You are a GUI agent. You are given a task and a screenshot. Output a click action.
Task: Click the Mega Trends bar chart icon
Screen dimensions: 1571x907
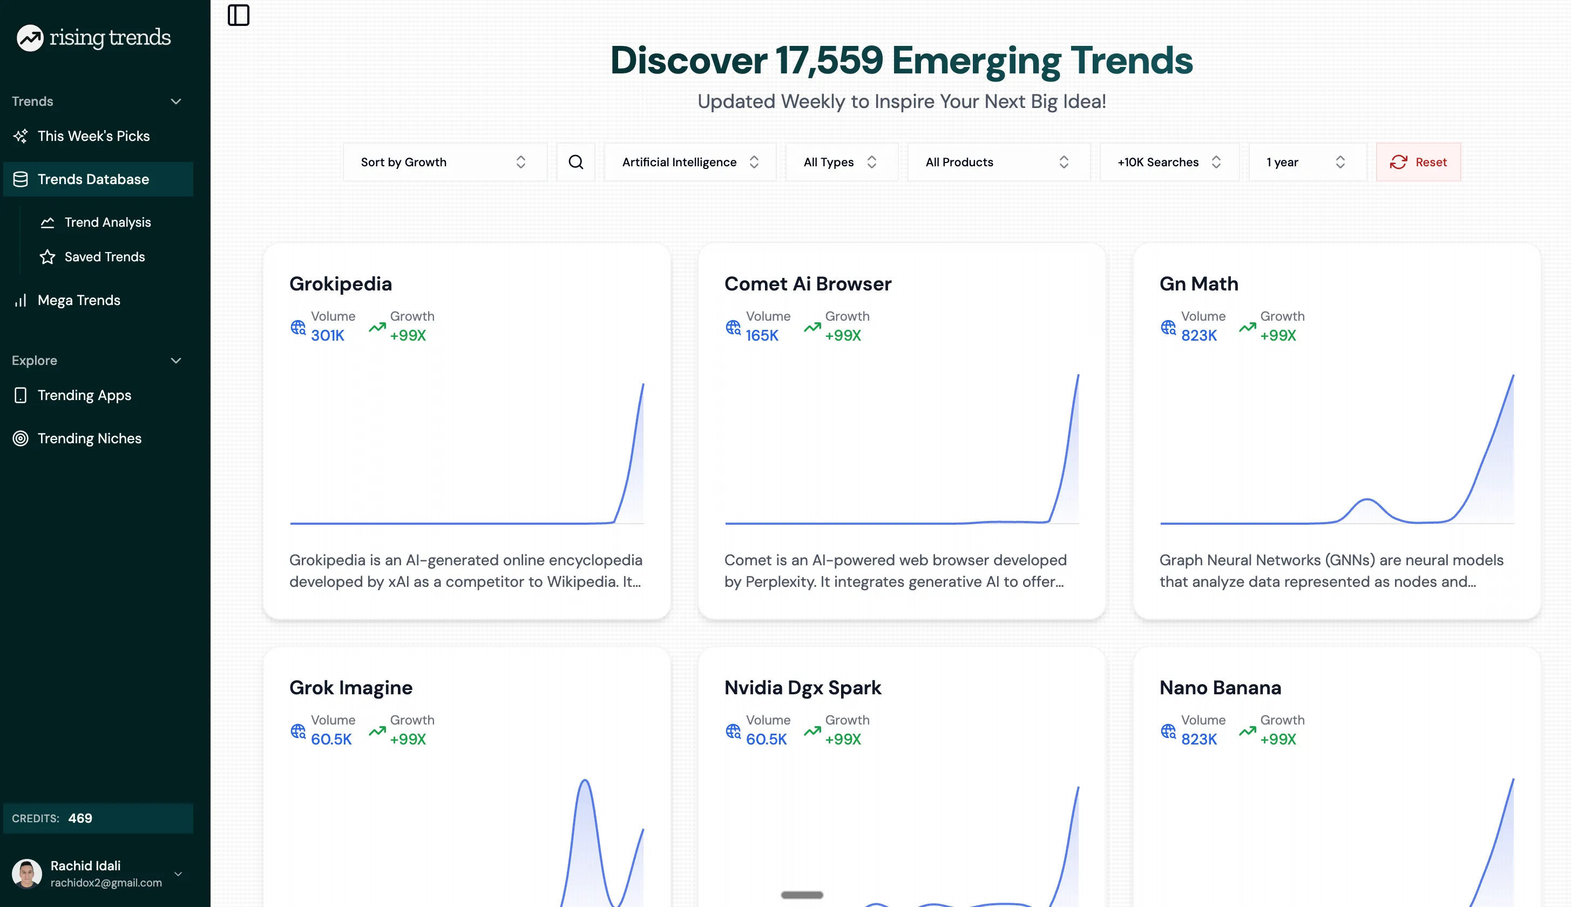pyautogui.click(x=21, y=300)
